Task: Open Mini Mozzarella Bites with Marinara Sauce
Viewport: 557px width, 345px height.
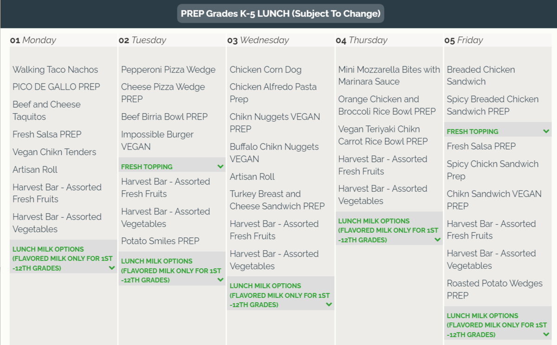Action: point(389,75)
